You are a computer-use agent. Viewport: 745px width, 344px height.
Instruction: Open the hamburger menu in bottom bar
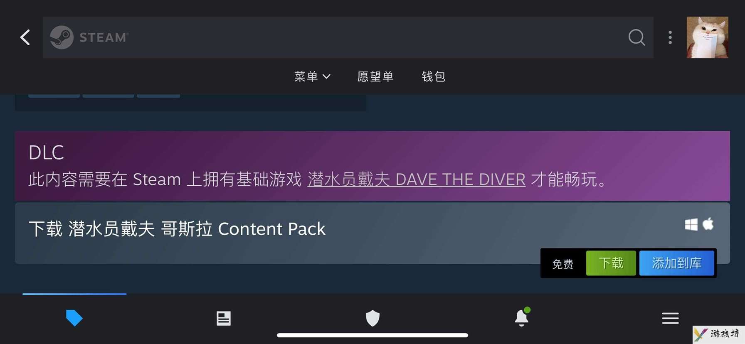pyautogui.click(x=670, y=318)
